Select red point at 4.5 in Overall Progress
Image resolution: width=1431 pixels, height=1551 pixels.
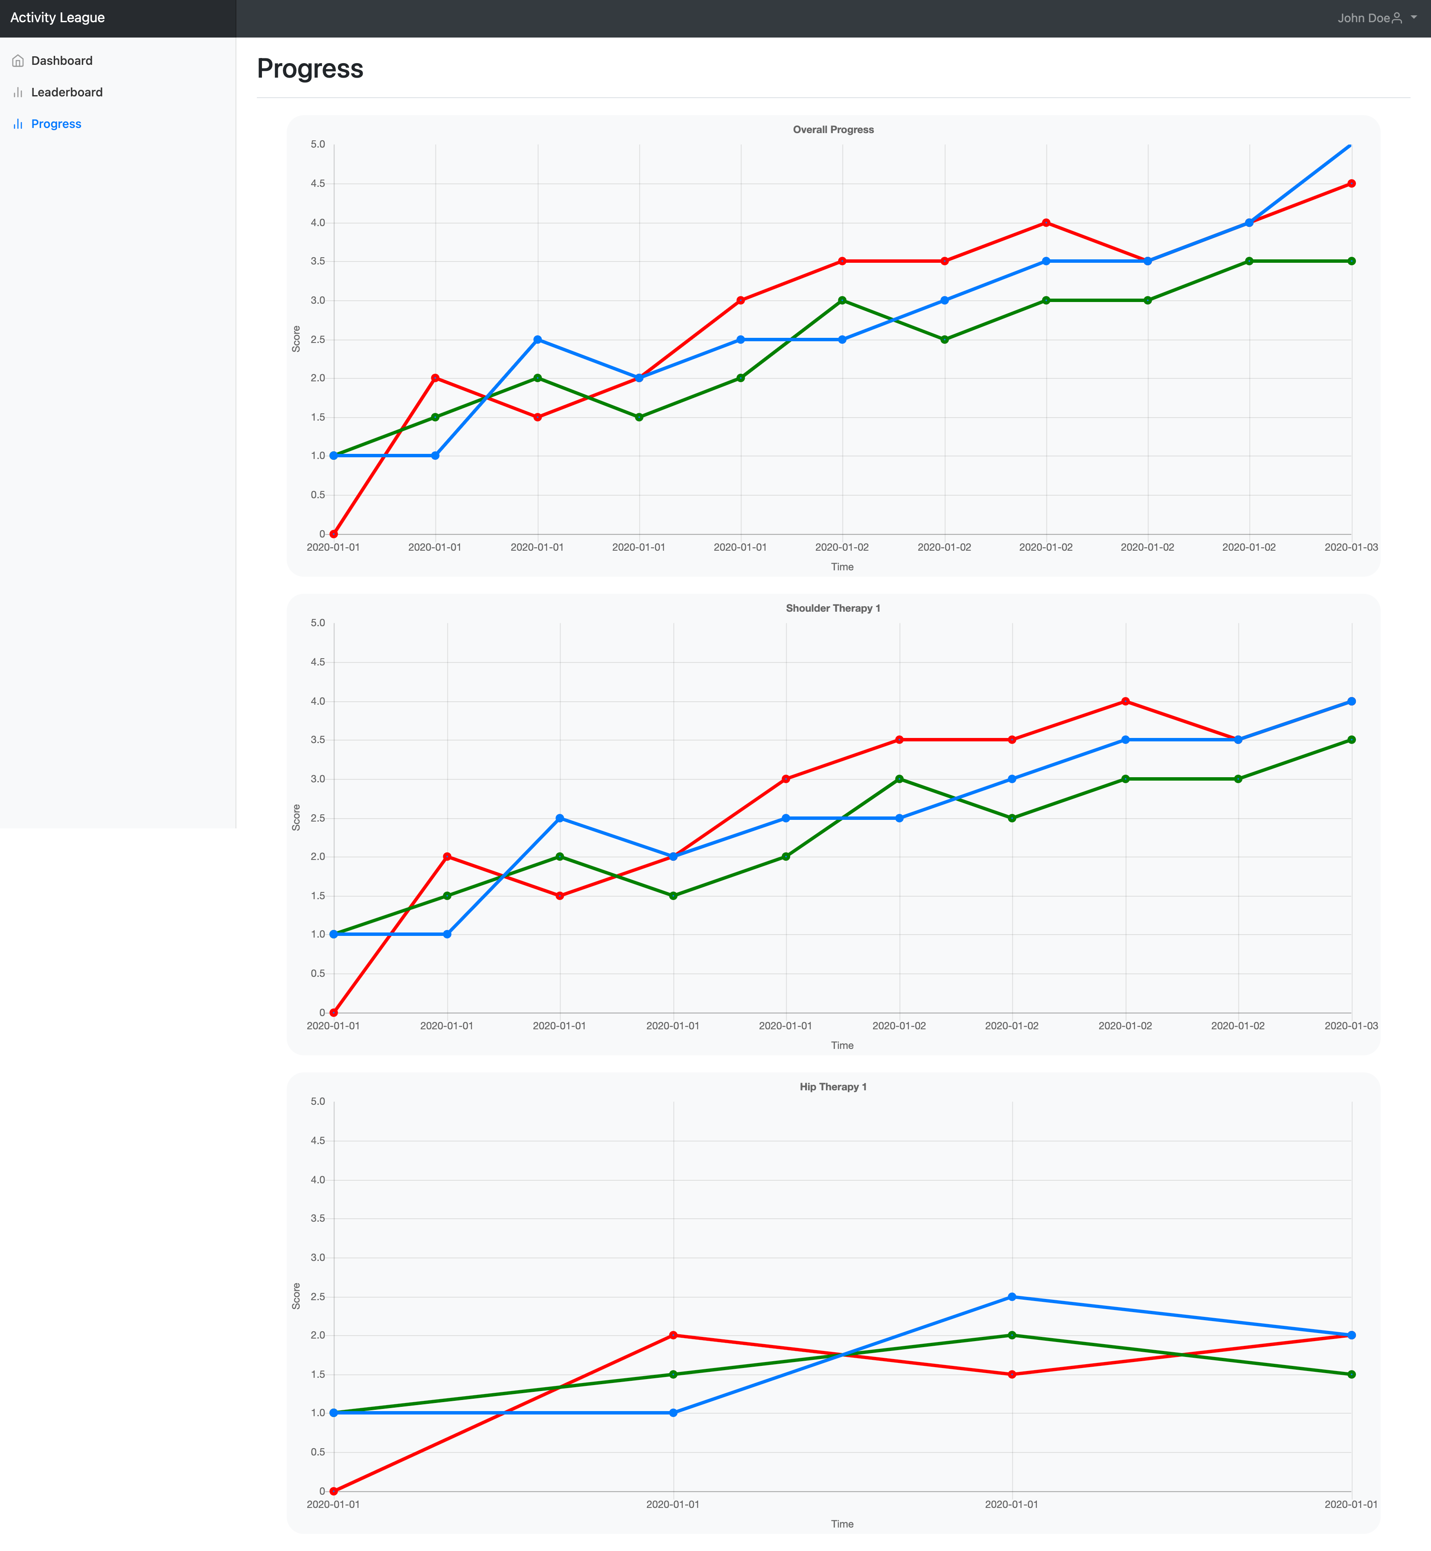click(1351, 183)
